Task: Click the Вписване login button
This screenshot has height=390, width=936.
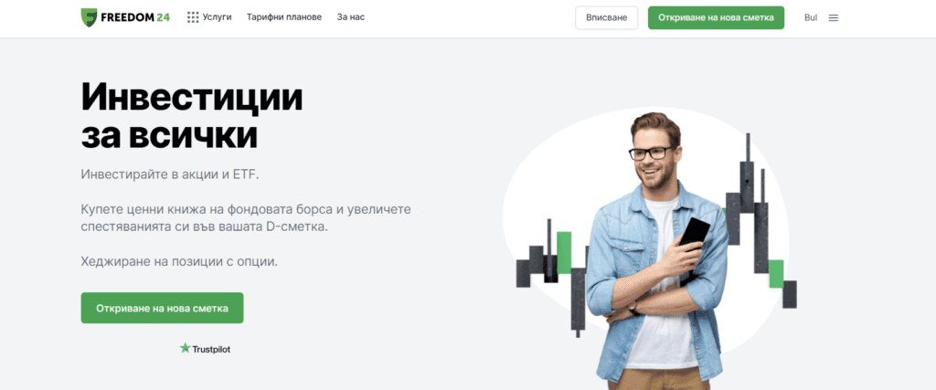Action: (607, 18)
